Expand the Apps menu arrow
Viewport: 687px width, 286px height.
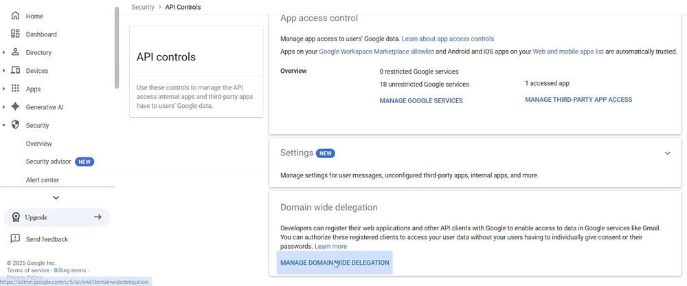(x=4, y=89)
